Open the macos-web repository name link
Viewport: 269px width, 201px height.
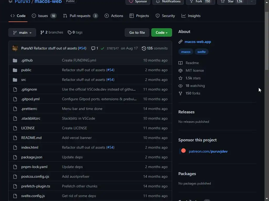pyautogui.click(x=48, y=2)
